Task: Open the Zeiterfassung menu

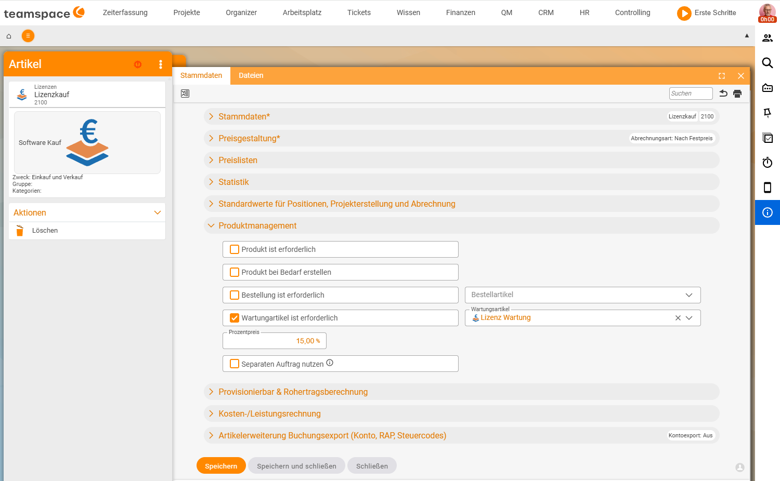Action: pos(125,12)
